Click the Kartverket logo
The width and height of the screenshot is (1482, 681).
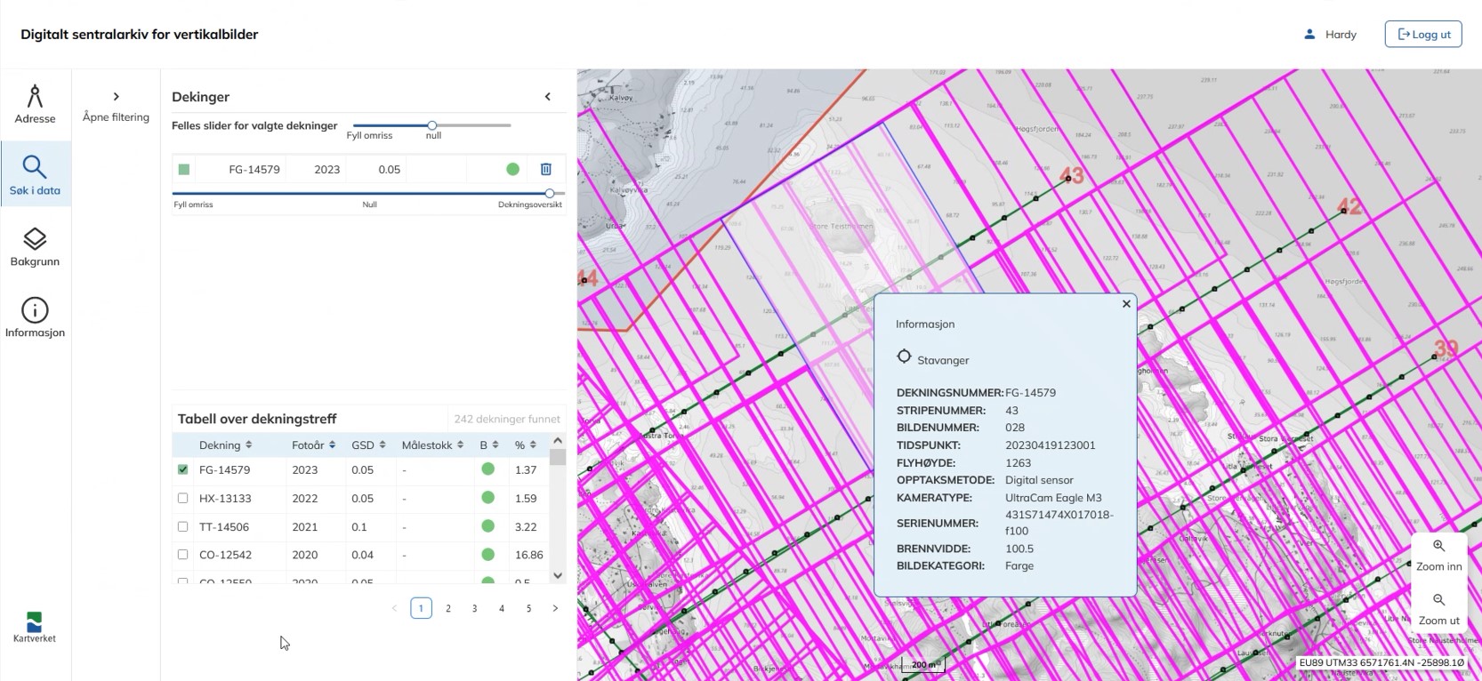pyautogui.click(x=35, y=627)
